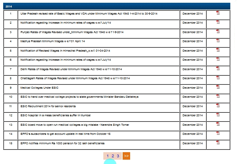Go to page 3 in pagination
The image size is (237, 164).
click(x=118, y=156)
